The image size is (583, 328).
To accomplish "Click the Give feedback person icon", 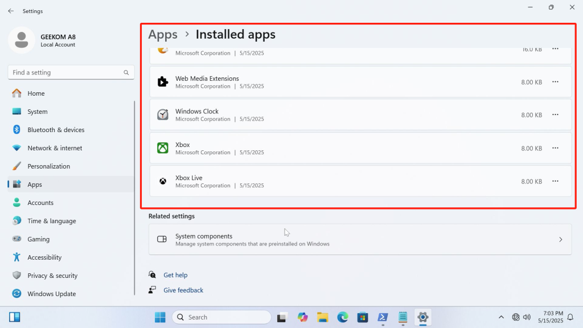I will click(x=152, y=290).
